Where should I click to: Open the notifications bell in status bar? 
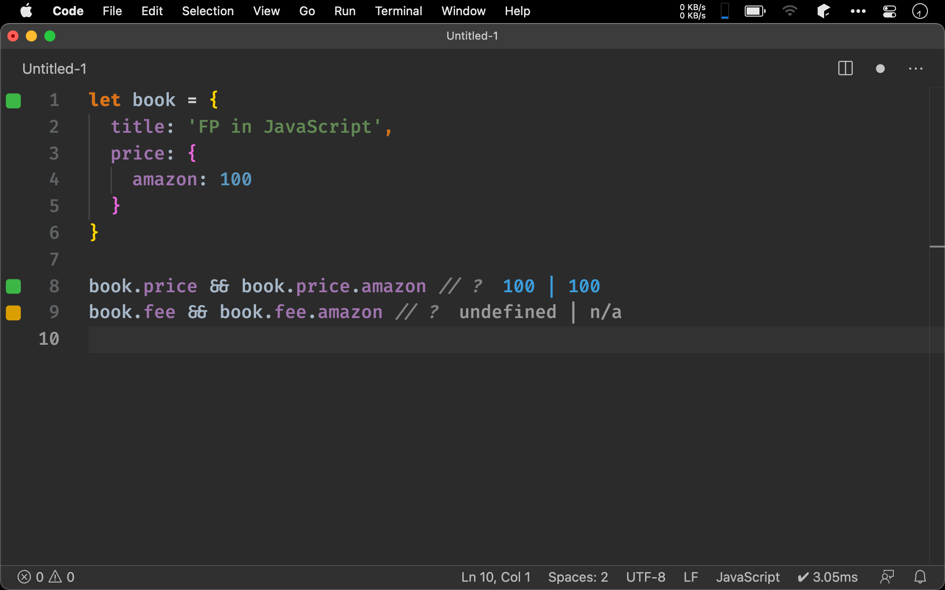[920, 577]
